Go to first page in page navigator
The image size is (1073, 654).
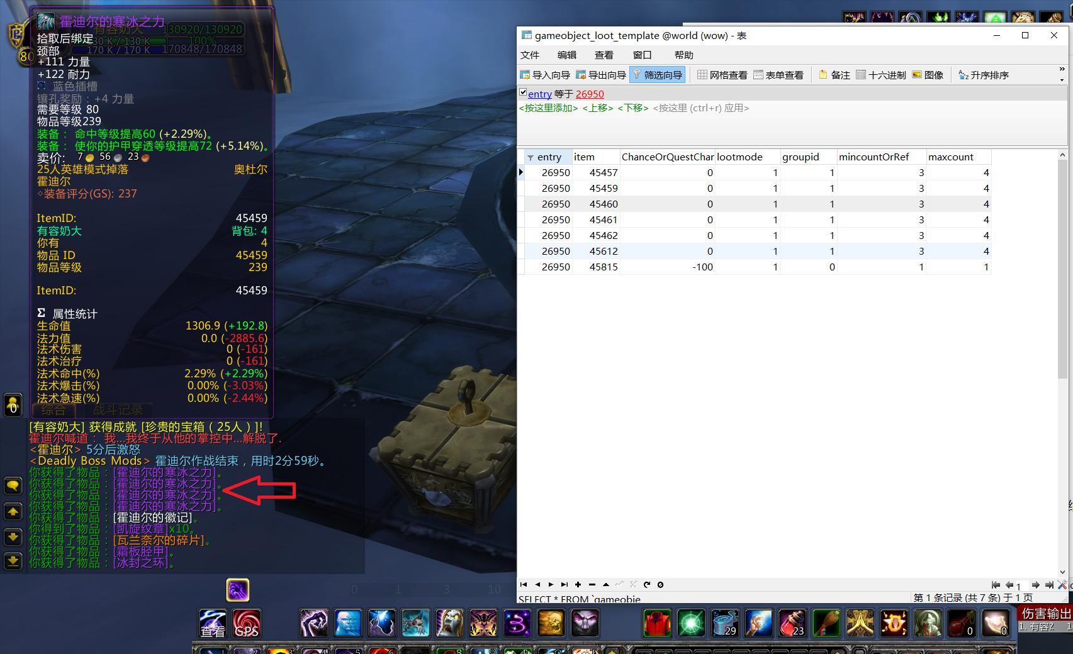[996, 585]
